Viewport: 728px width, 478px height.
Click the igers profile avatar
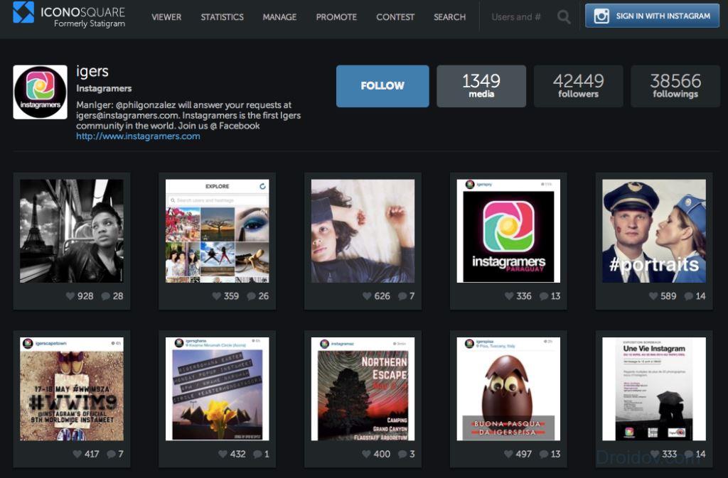point(41,92)
